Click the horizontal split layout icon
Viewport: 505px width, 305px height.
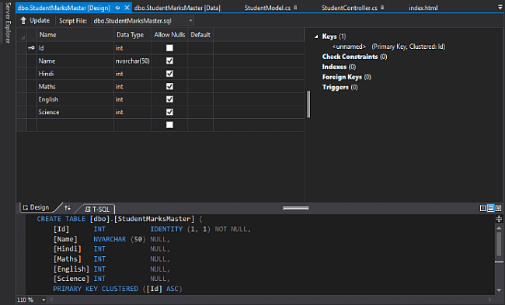[490, 208]
